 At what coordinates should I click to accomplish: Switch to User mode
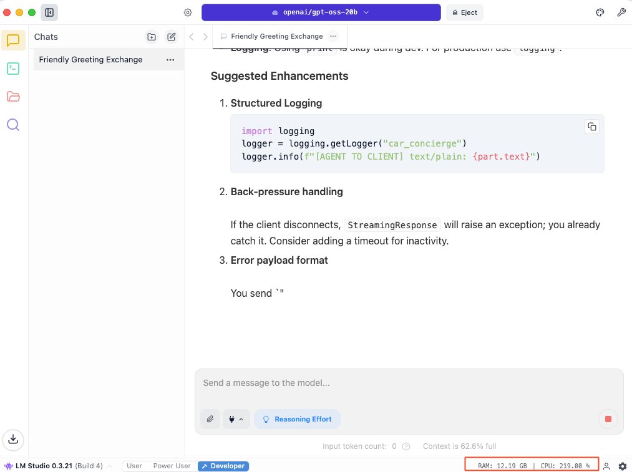(x=134, y=466)
